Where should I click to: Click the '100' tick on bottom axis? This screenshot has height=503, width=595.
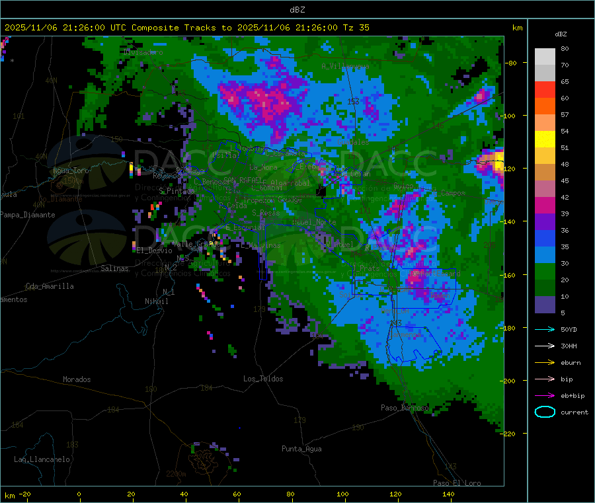[x=342, y=494]
